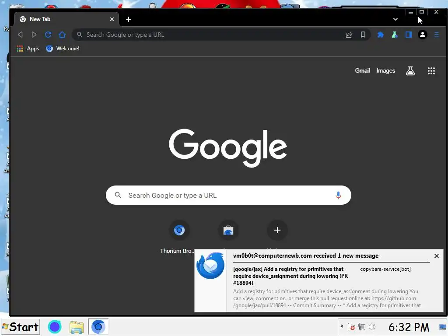The height and width of the screenshot is (336, 448).
Task: Click copybara-service[bot] sender name
Action: [385, 269]
